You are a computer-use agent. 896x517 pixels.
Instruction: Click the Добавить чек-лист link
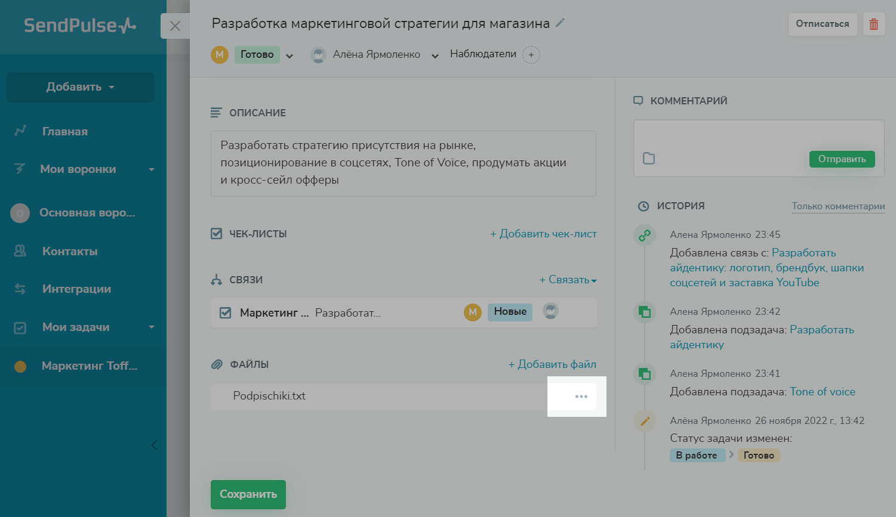coord(543,234)
